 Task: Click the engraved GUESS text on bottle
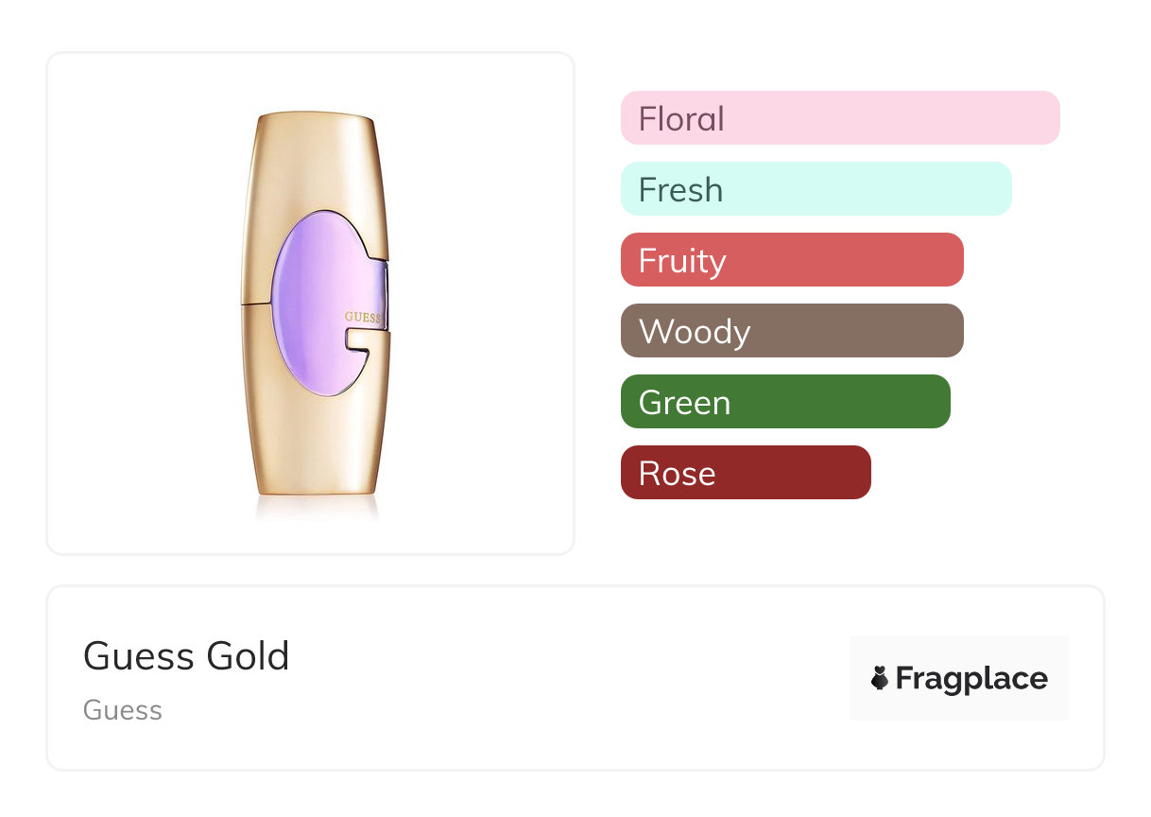(362, 317)
